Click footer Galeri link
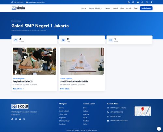Viewport: 163px width, 132px height. point(85,124)
